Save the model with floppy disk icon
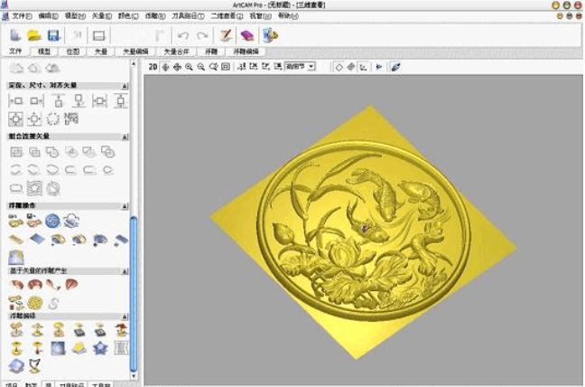This screenshot has width=585, height=387. coord(54,35)
